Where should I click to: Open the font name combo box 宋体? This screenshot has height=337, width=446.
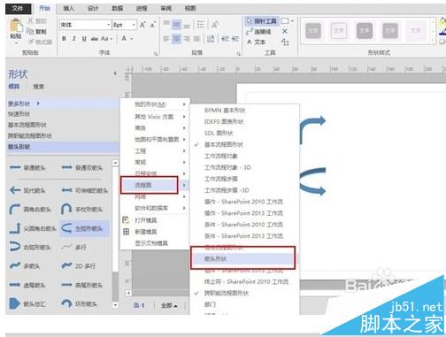(85, 25)
